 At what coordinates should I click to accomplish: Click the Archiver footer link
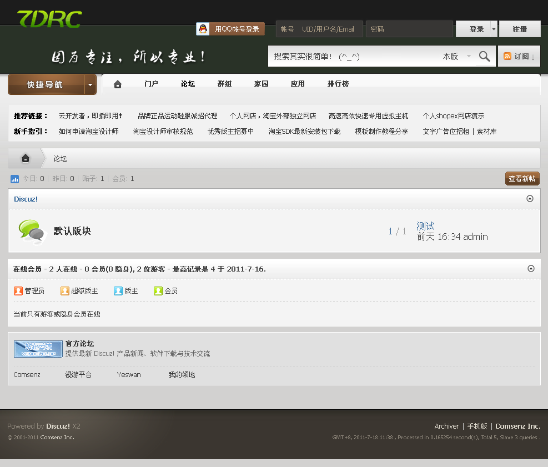click(446, 426)
